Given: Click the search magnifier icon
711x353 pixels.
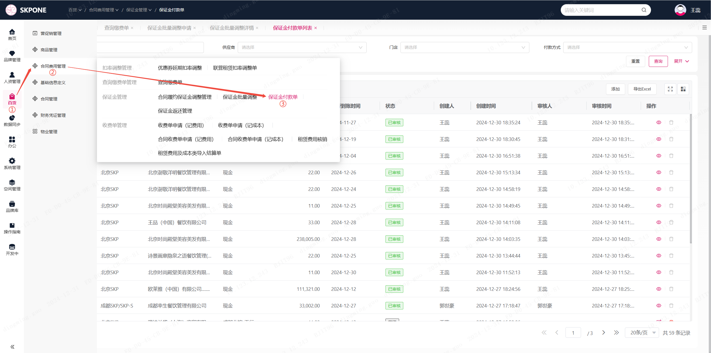Looking at the screenshot, I should tap(644, 10).
